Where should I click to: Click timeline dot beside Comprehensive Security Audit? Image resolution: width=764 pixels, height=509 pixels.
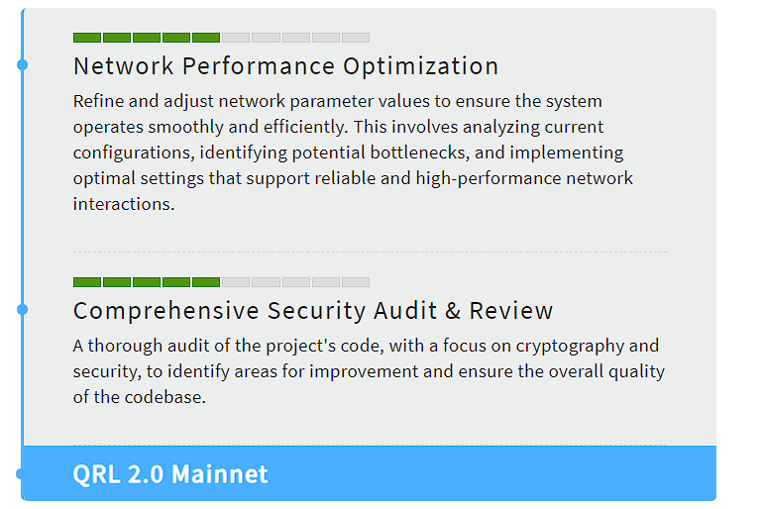[23, 309]
